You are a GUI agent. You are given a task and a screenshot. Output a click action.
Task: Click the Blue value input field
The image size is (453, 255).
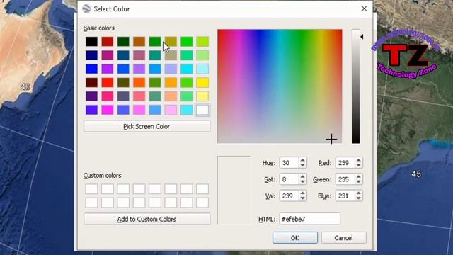click(345, 195)
